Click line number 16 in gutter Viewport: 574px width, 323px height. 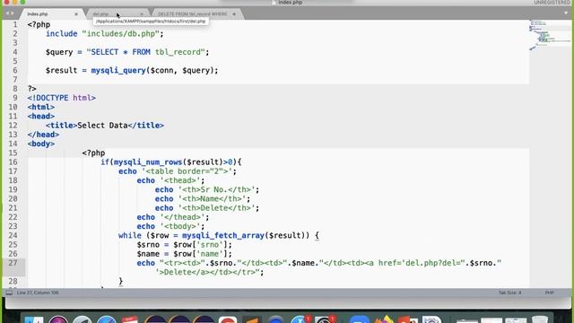click(13, 161)
